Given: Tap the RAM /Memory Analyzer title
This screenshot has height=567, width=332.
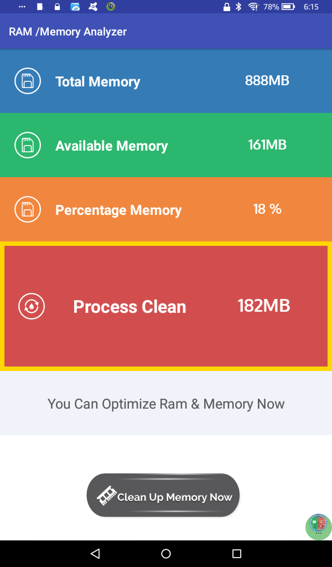Looking at the screenshot, I should pyautogui.click(x=68, y=32).
